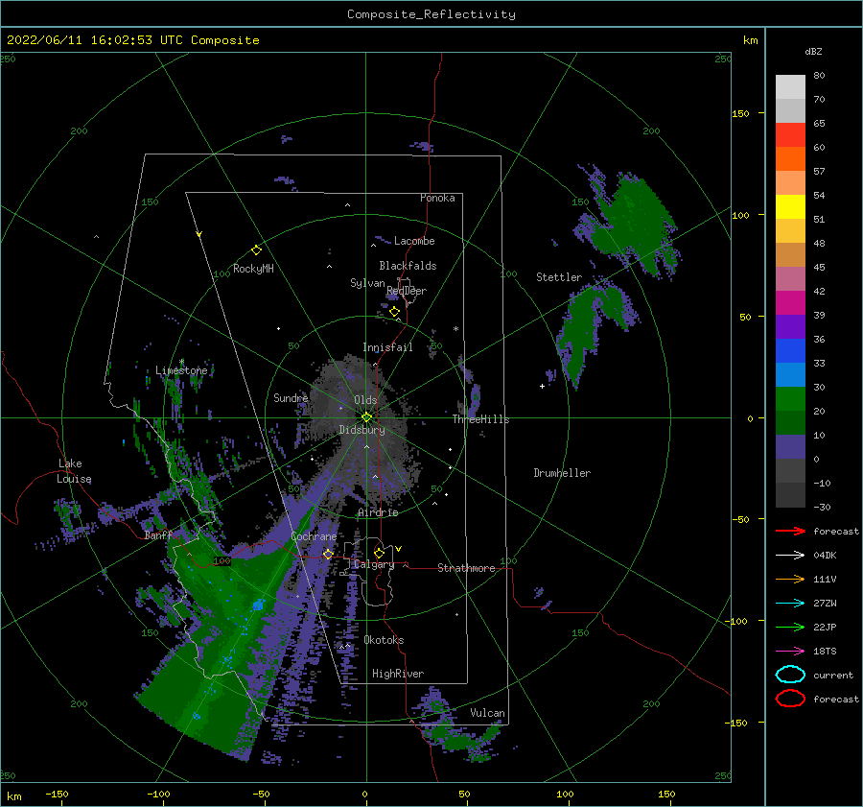
Task: Click the yellow Y marker northwest of RockyMH
Action: (199, 235)
